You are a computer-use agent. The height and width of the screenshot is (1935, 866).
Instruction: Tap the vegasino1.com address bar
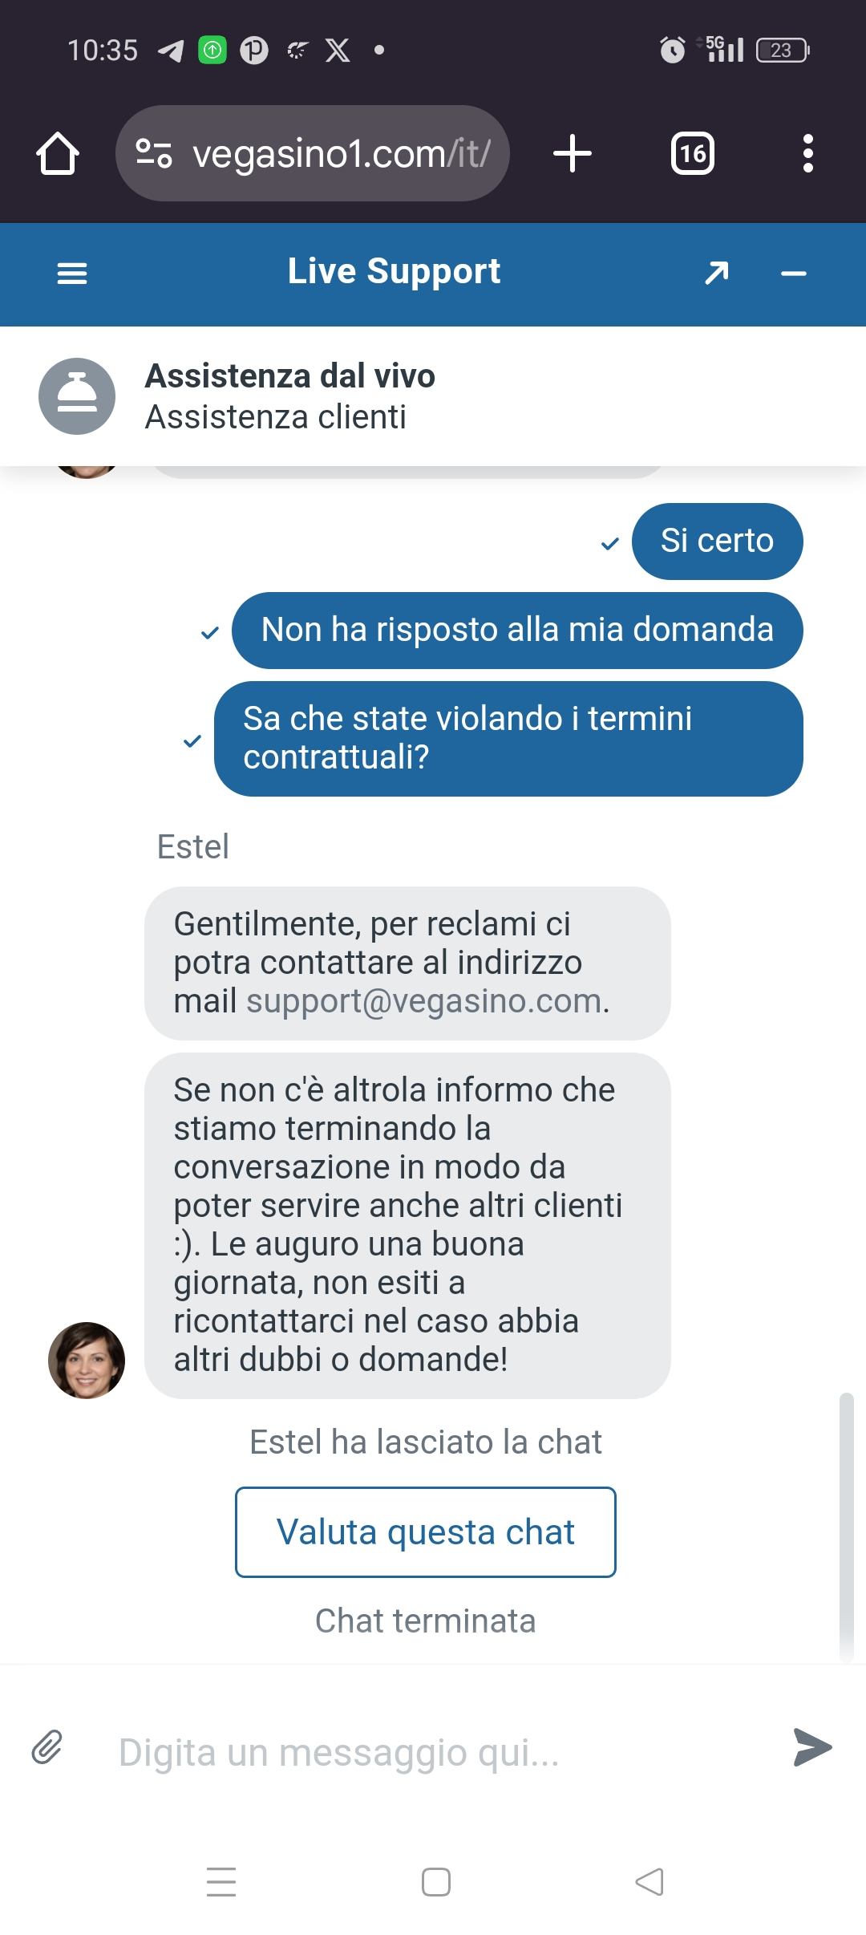point(313,153)
